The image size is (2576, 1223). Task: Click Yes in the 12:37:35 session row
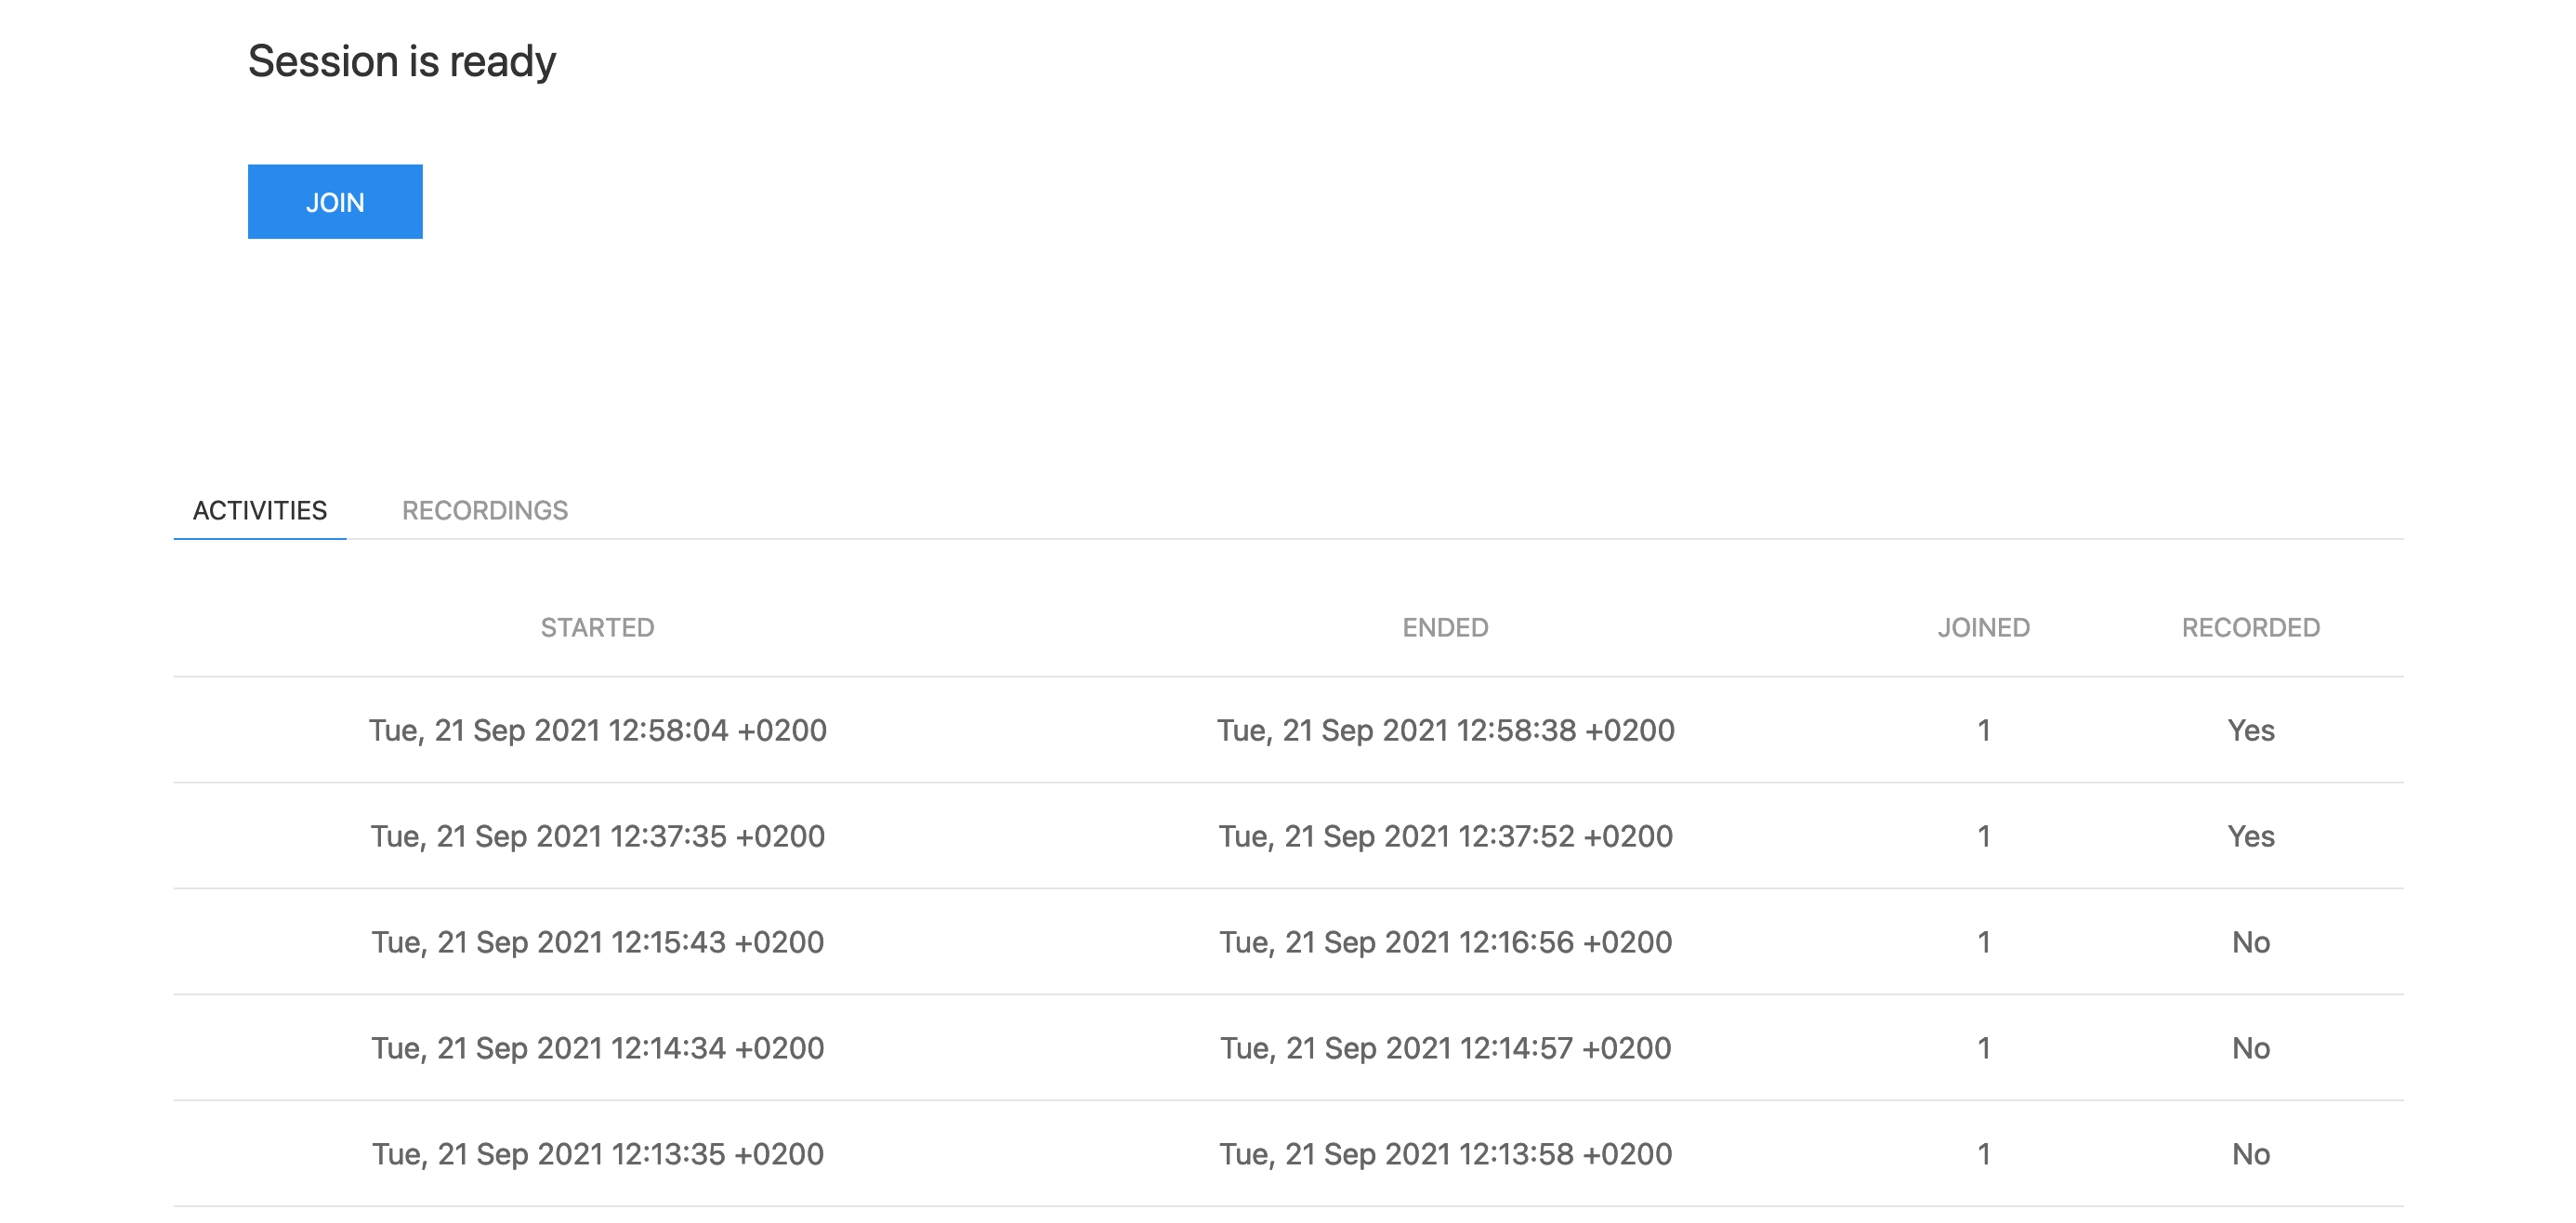point(2251,836)
